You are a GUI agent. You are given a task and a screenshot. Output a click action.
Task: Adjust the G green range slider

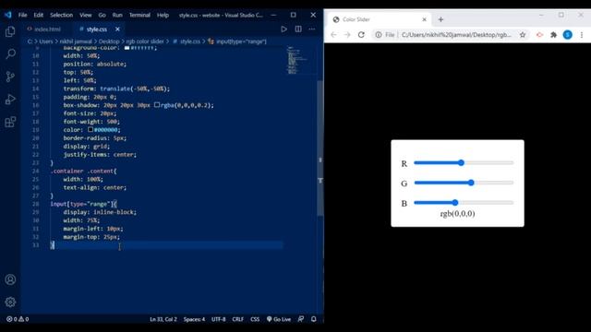[464, 183]
